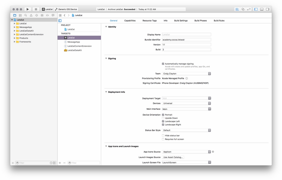Select the MessageApp target

point(74,42)
